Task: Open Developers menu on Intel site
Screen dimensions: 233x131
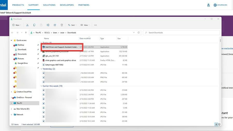Action: coord(67,5)
